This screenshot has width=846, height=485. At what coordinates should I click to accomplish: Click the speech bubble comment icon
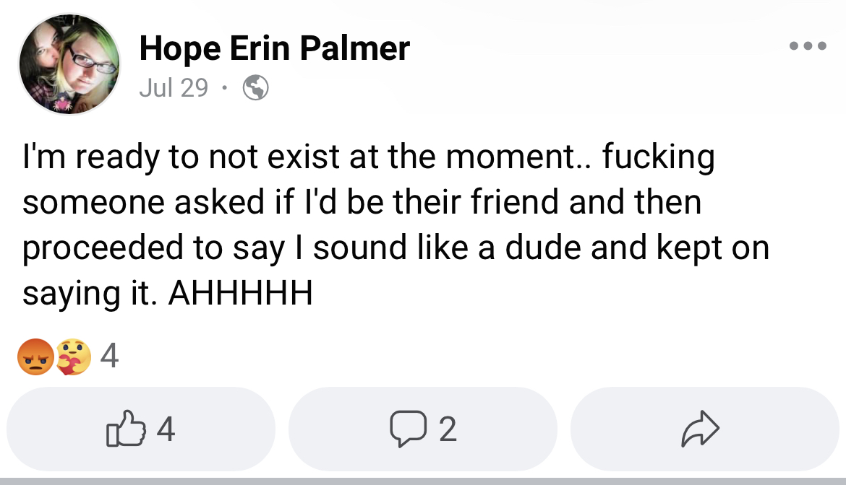(x=409, y=429)
